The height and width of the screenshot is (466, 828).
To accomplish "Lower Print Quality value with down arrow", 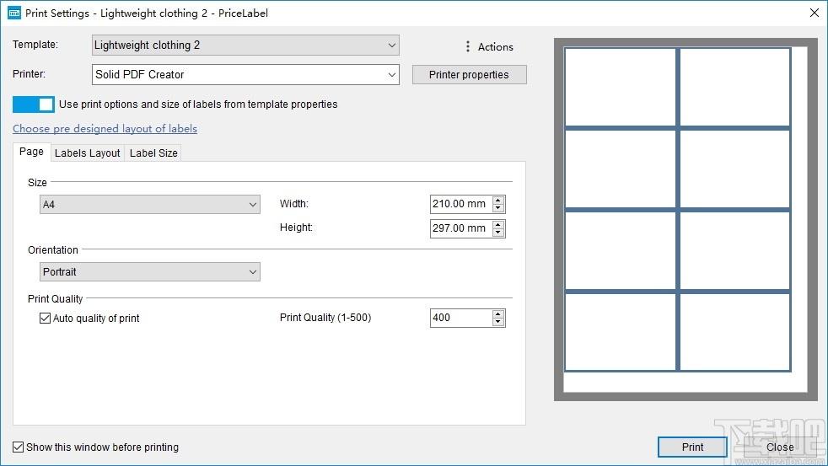I will [498, 321].
